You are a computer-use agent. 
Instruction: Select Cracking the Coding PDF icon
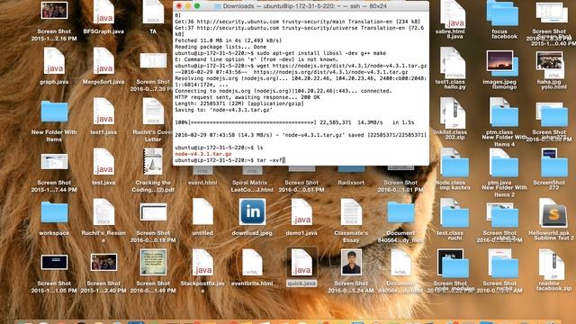point(153,162)
